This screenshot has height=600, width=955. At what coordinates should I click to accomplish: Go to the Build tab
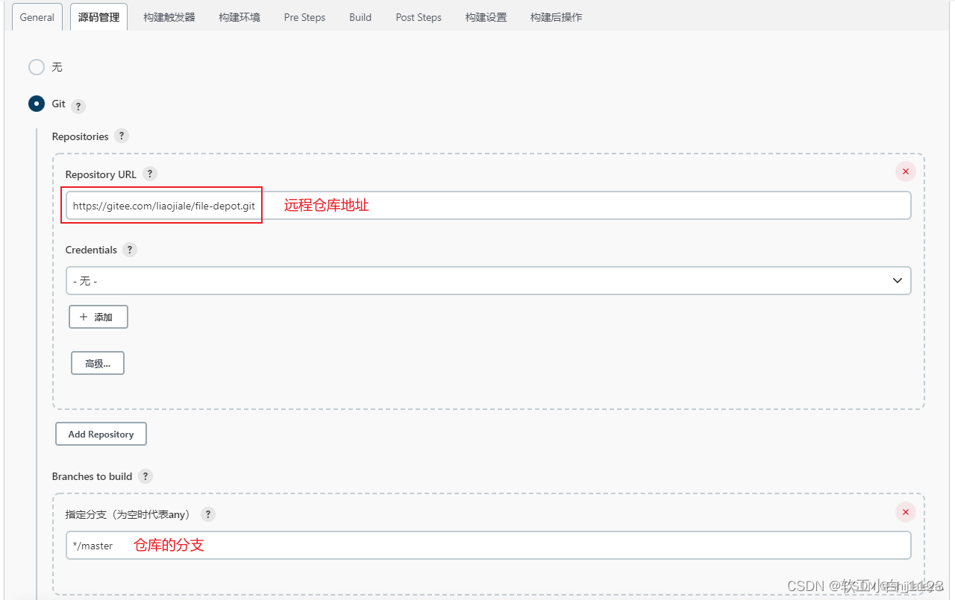click(x=360, y=17)
